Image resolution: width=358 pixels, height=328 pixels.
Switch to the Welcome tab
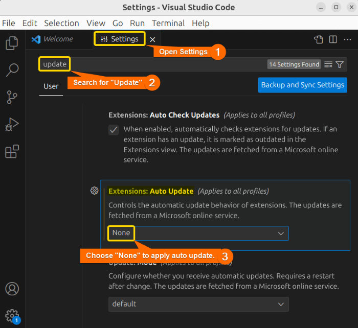coord(58,39)
